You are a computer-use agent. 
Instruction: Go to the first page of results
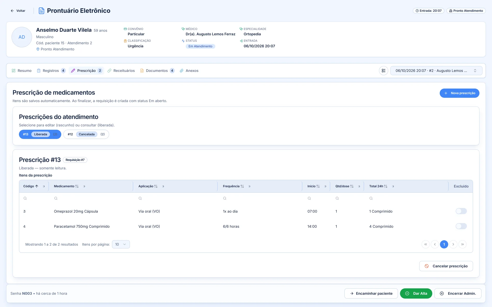(426, 244)
